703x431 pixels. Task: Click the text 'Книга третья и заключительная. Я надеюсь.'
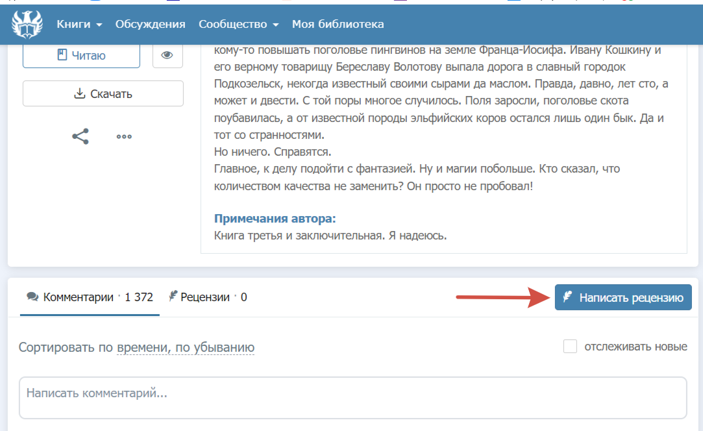coord(330,236)
